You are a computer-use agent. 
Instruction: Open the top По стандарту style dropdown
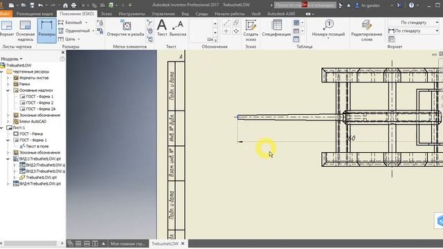point(413,22)
